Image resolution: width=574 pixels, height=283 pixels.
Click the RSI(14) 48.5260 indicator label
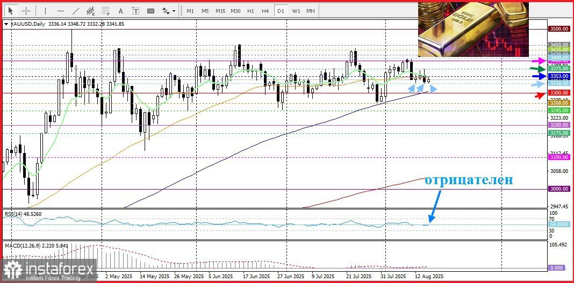(x=22, y=213)
